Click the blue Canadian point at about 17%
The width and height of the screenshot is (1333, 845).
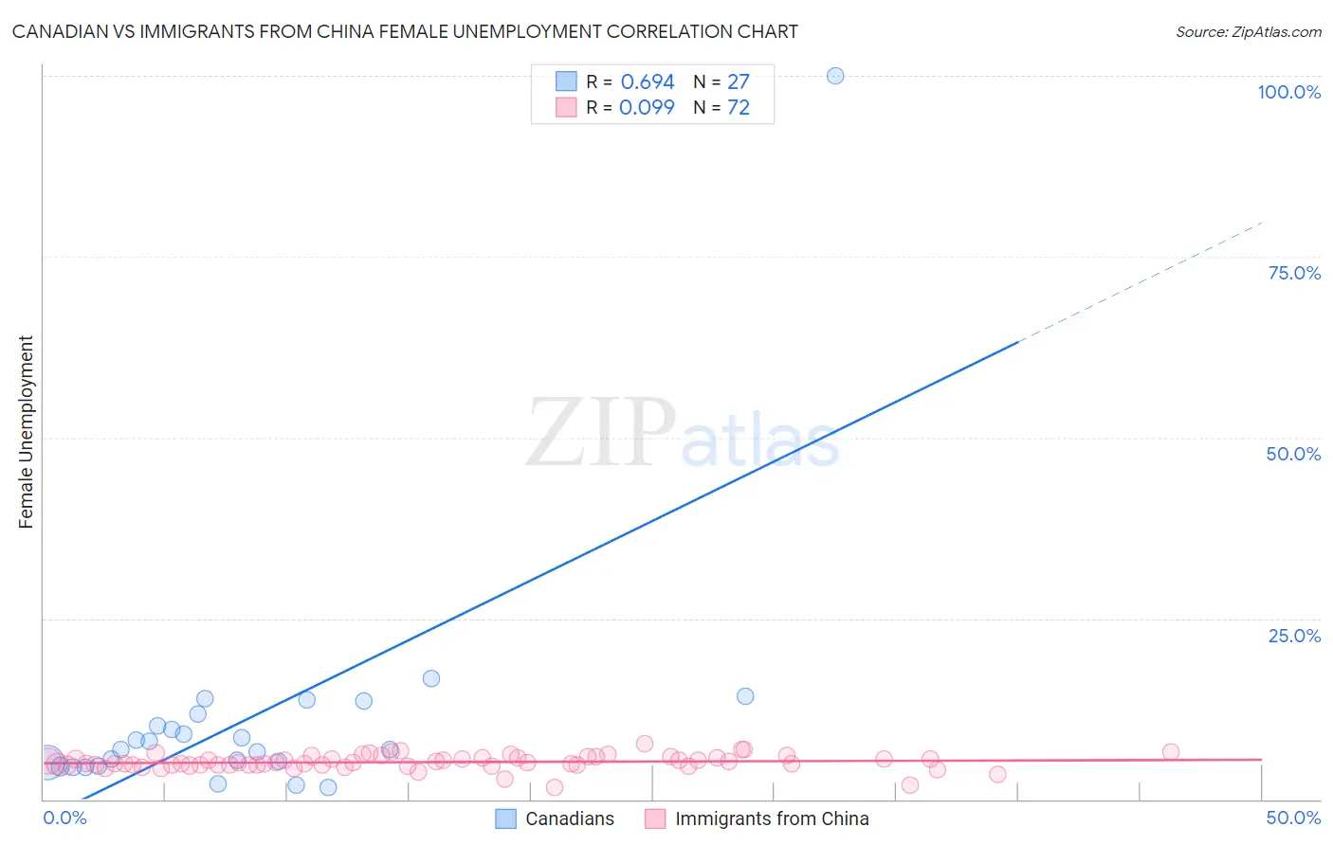431,678
